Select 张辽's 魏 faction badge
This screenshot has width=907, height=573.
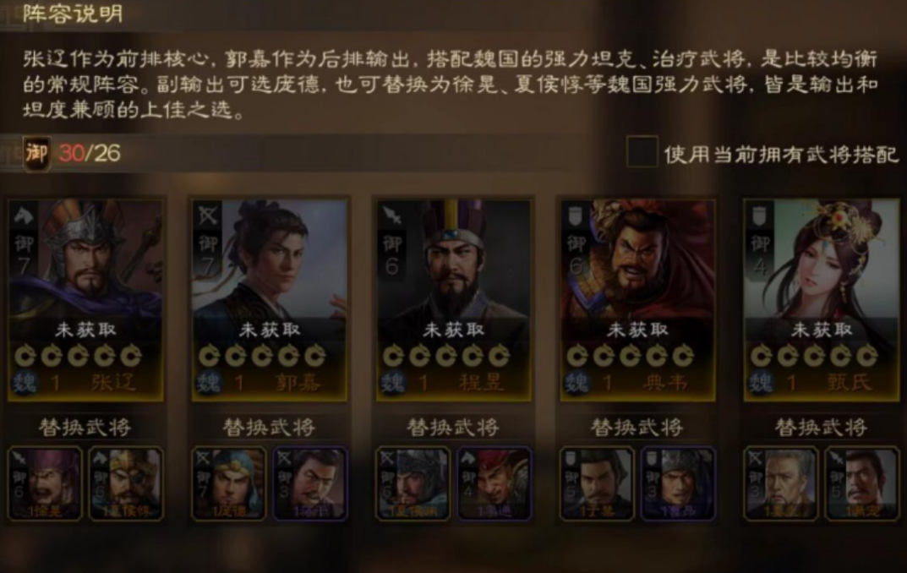(25, 383)
